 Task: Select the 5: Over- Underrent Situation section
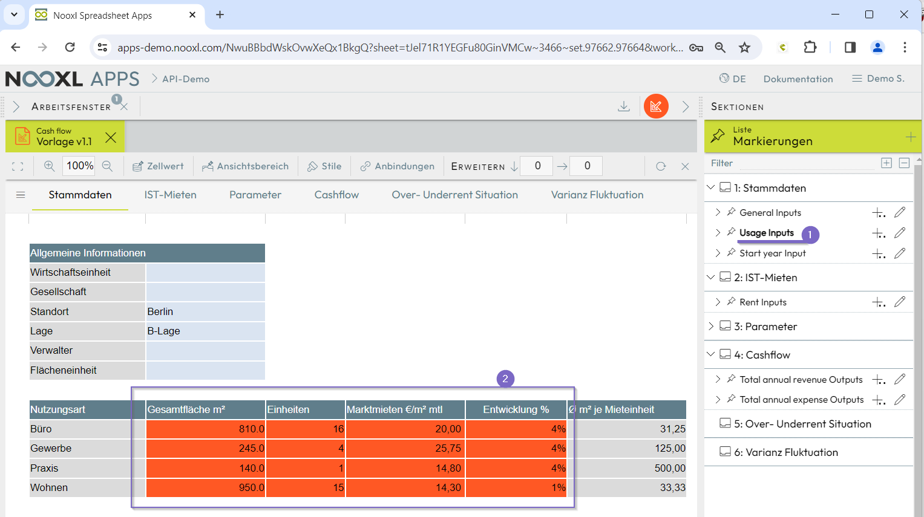click(802, 424)
